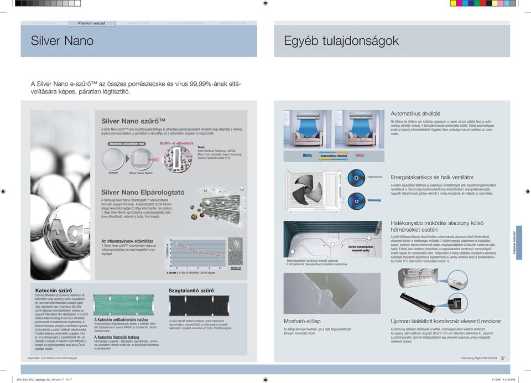Screen dimensions: 531x383
Task: Select the Hűtés cooling room image
Action: point(308,129)
